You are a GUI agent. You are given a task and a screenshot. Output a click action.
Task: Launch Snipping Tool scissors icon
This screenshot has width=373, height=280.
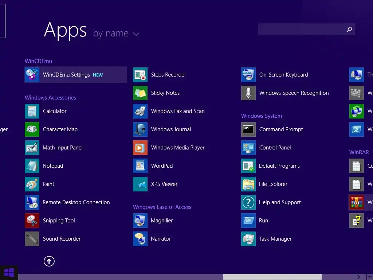[x=32, y=221]
